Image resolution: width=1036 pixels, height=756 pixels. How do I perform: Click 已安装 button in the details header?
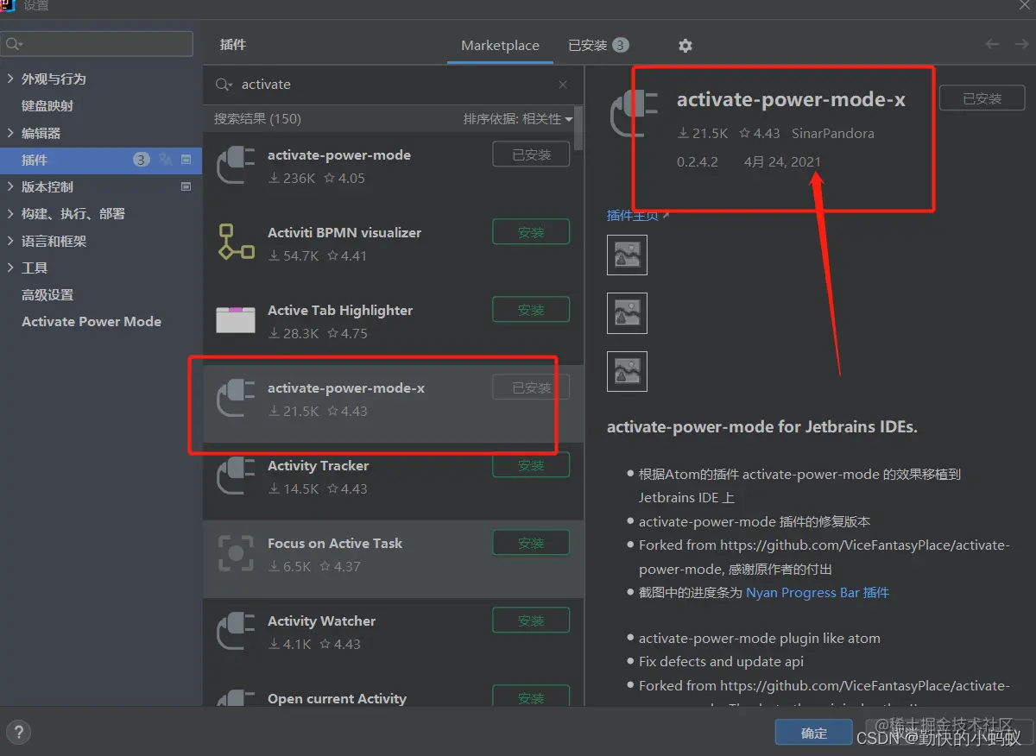pyautogui.click(x=982, y=98)
